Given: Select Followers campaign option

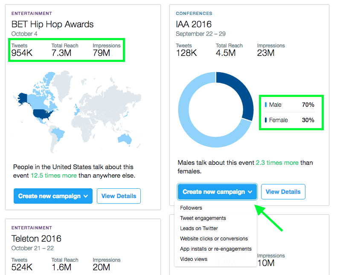Looking at the screenshot, I should (x=191, y=208).
